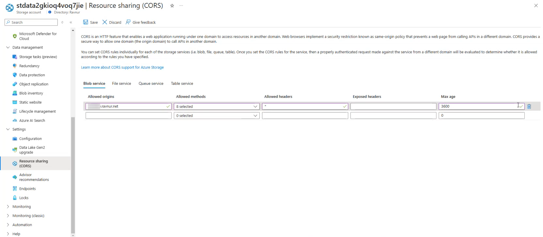Open 'Learn more about CORS support' link
Image resolution: width=543 pixels, height=237 pixels.
122,67
